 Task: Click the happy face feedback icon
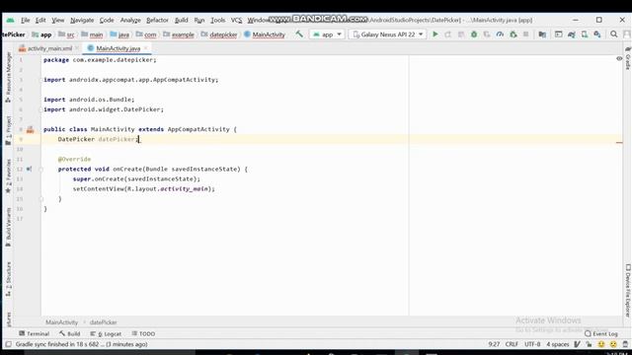[601, 344]
